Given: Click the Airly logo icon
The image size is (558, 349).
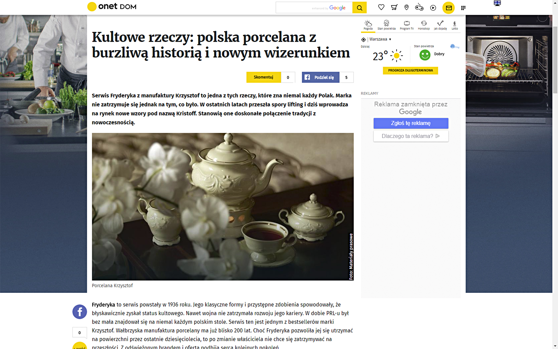Looking at the screenshot, I should click(454, 46).
